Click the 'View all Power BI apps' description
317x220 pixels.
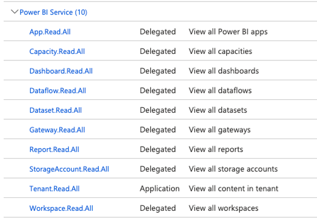click(228, 32)
